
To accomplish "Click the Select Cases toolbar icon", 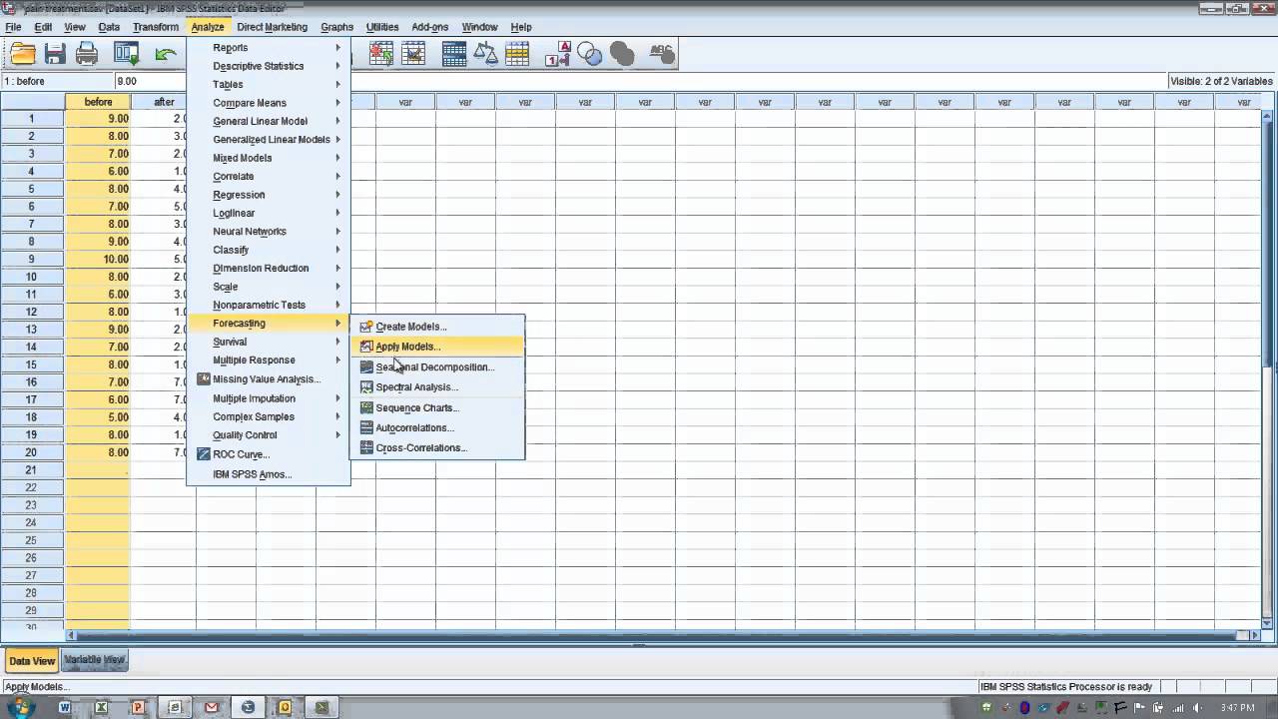I will point(517,55).
